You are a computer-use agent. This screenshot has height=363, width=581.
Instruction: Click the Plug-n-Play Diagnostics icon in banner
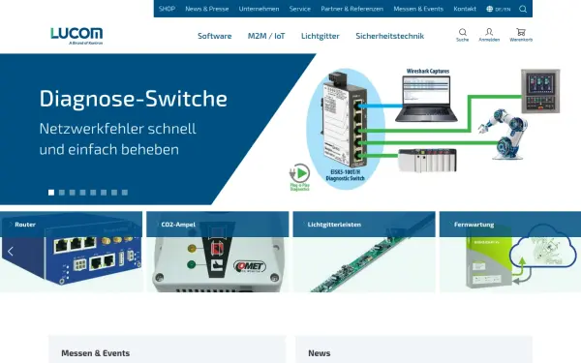coord(299,177)
